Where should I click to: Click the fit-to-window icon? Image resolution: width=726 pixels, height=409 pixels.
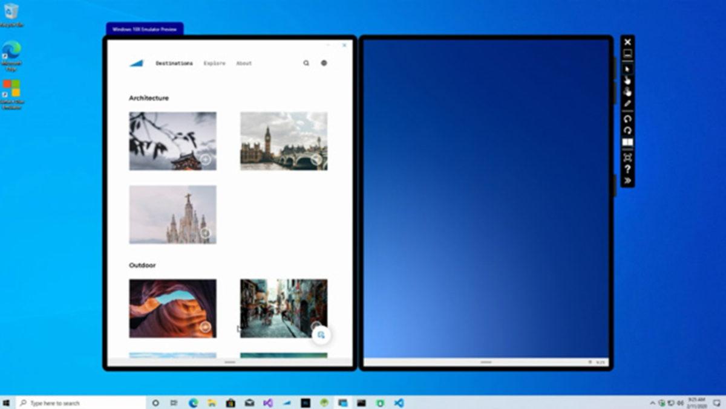627,156
